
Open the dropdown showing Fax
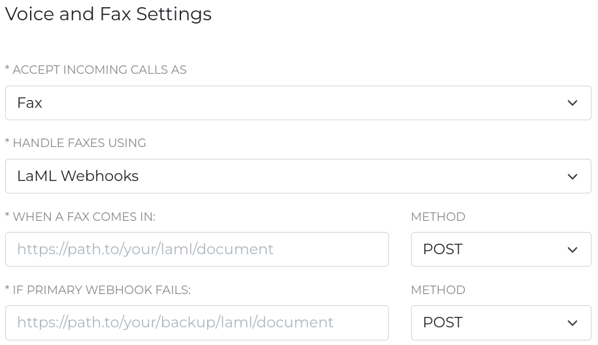tap(298, 103)
